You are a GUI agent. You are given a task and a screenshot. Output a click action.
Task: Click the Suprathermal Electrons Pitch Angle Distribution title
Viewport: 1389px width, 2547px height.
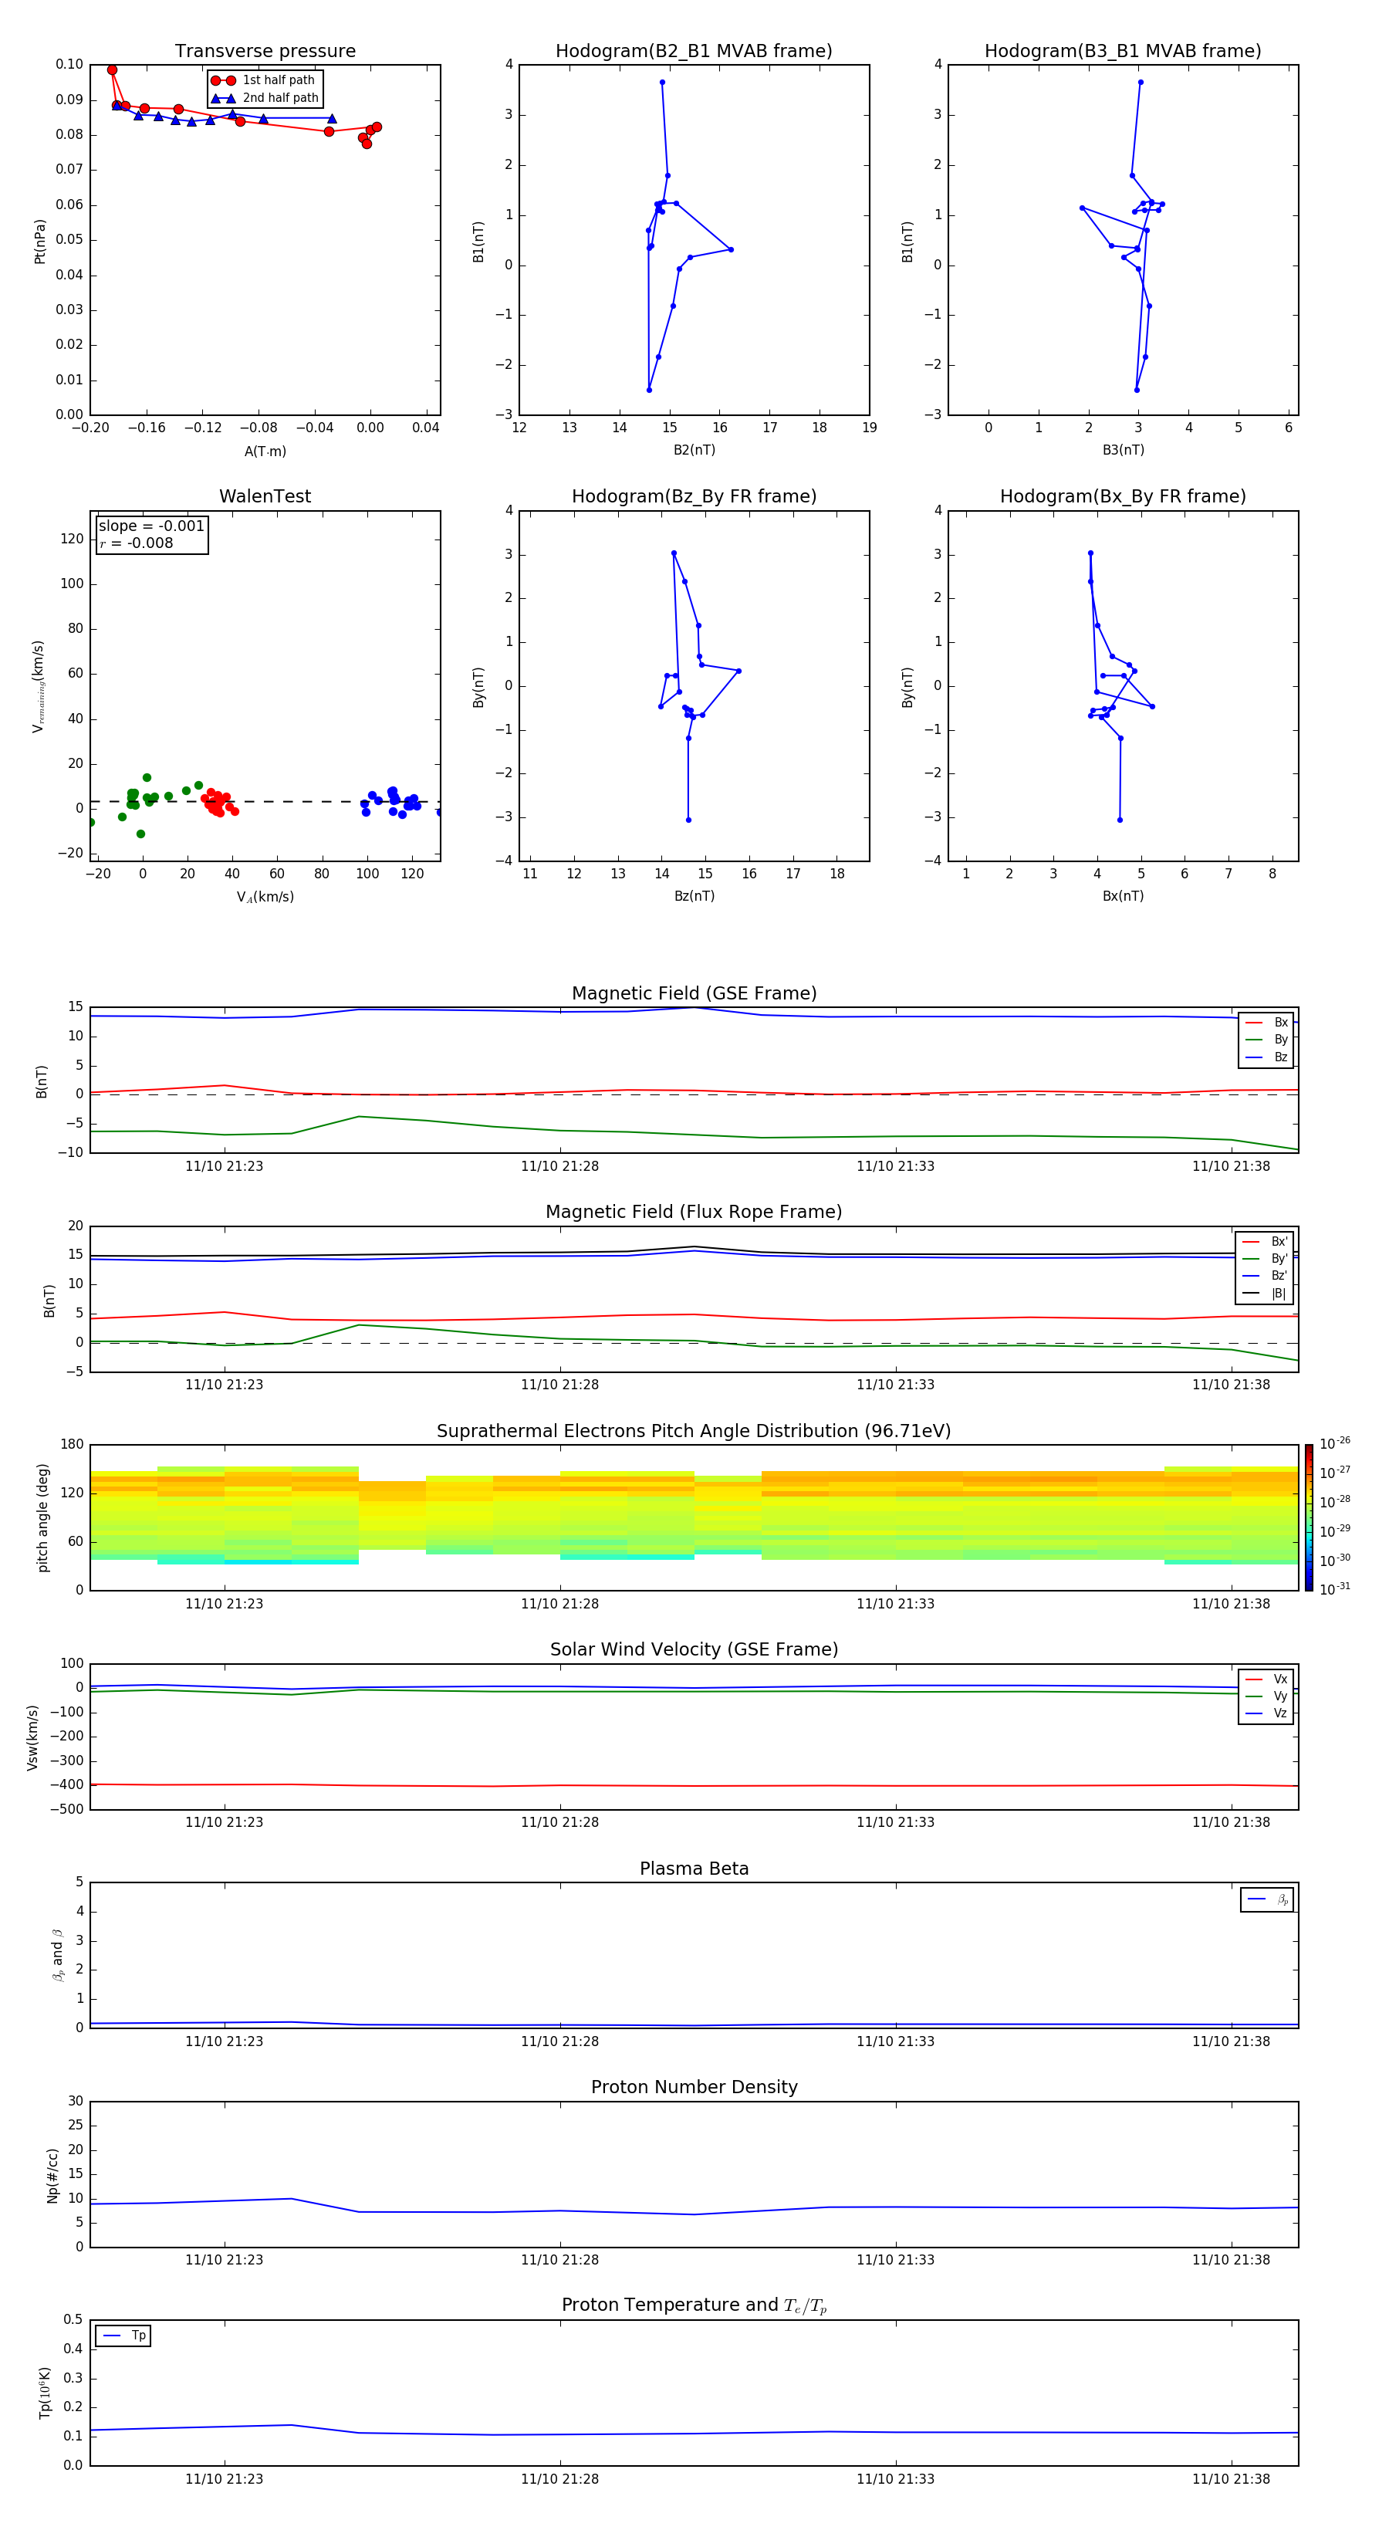694,1432
